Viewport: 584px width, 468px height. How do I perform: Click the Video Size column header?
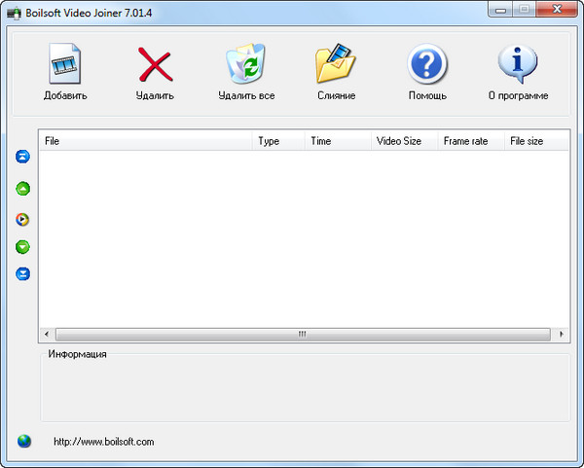pos(403,141)
